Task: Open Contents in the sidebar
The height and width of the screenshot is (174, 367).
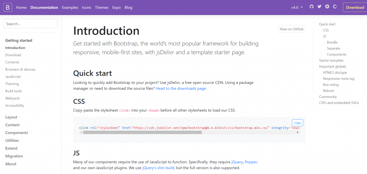Action: (x=12, y=62)
